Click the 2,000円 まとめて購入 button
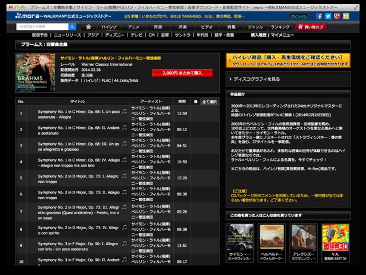This screenshot has width=366, height=275. point(182,73)
